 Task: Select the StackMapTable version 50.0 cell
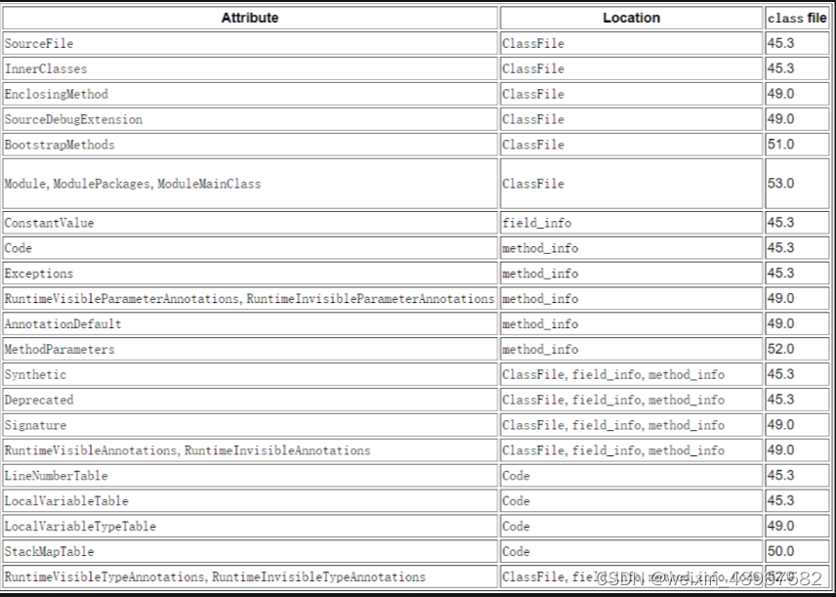(x=778, y=551)
